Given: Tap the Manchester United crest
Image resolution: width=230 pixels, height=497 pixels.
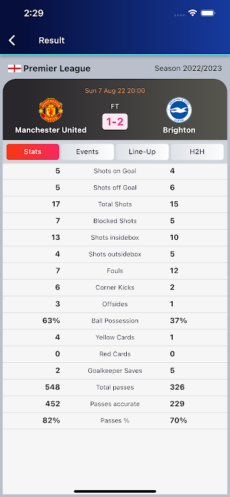Looking at the screenshot, I should click(x=51, y=111).
